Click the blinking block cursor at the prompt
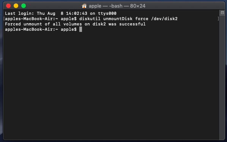This screenshot has height=142, width=227. [x=80, y=29]
